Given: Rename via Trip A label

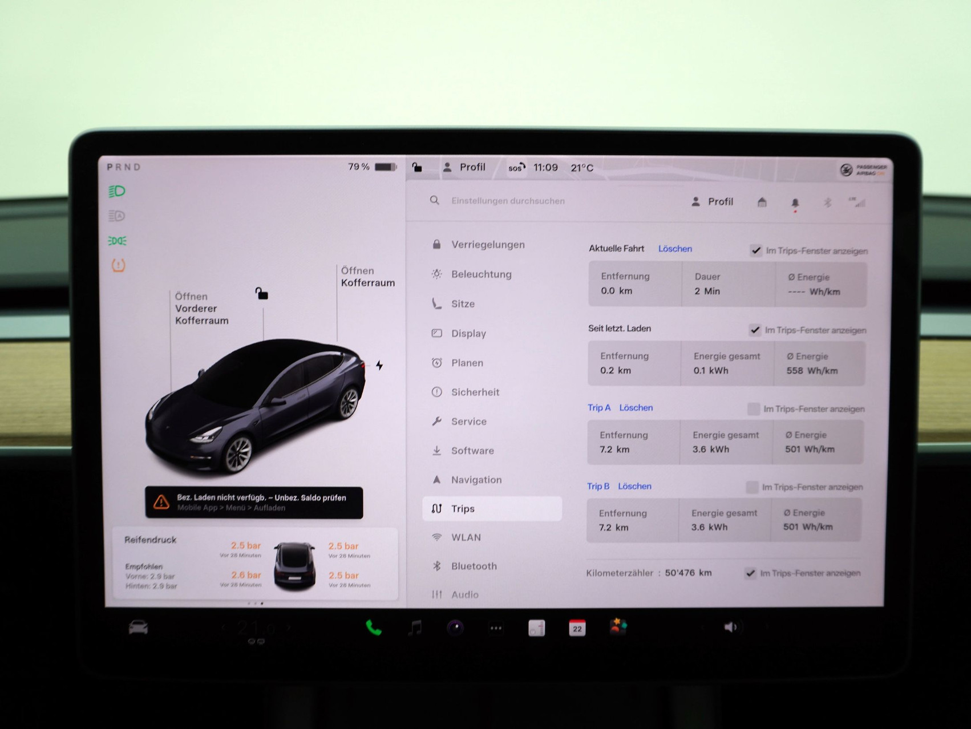Looking at the screenshot, I should pos(599,408).
